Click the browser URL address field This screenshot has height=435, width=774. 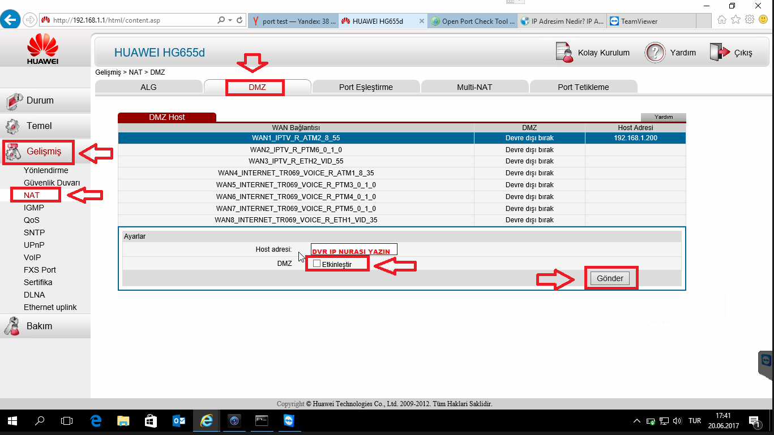128,20
